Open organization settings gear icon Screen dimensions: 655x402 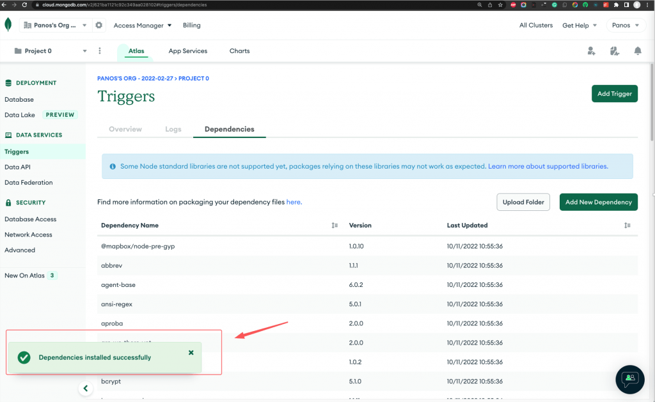99,25
